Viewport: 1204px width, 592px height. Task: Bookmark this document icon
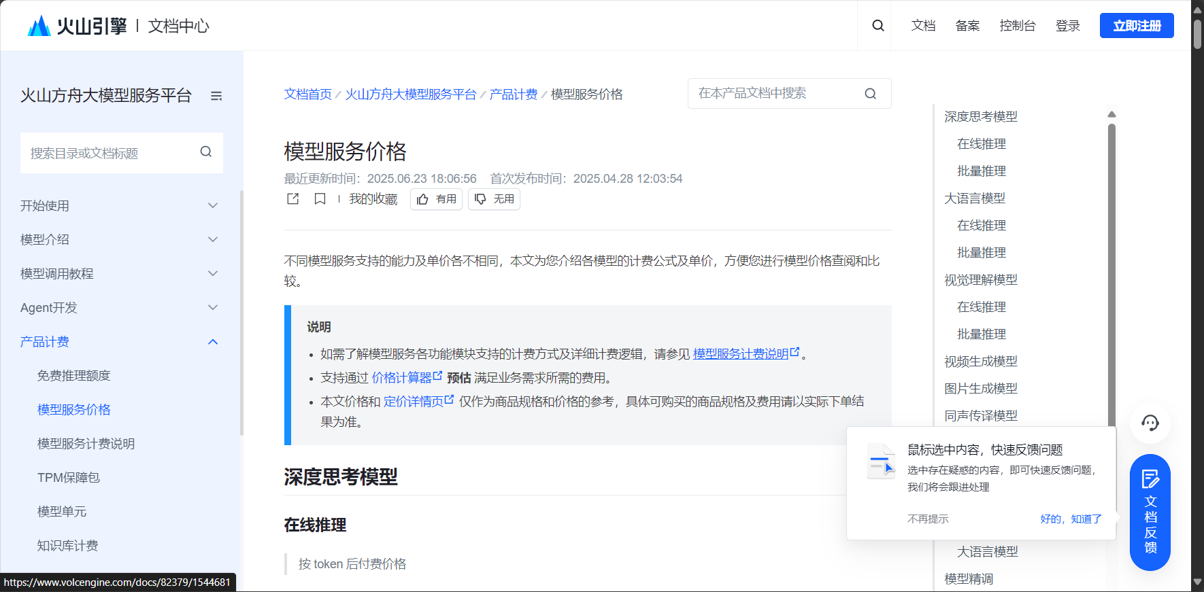tap(320, 198)
